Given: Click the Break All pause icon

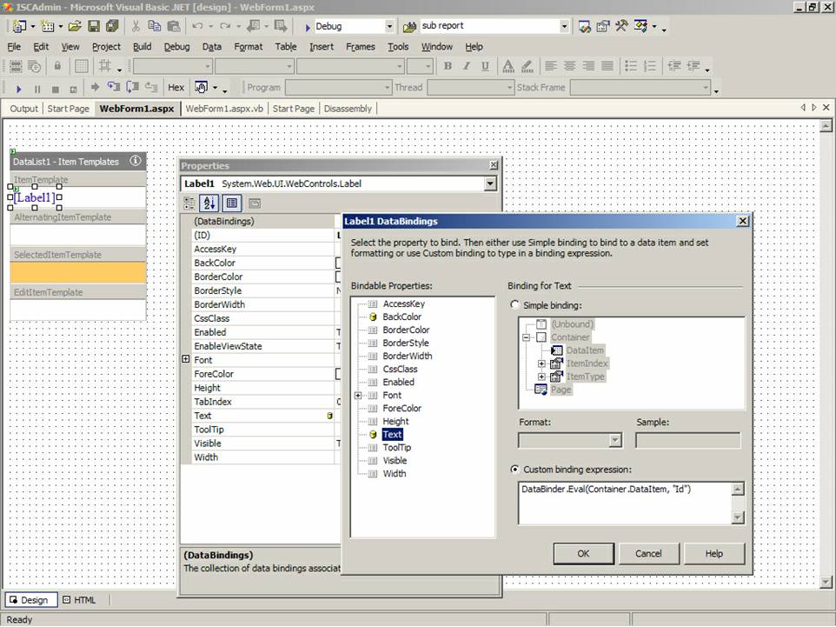Looking at the screenshot, I should [37, 89].
